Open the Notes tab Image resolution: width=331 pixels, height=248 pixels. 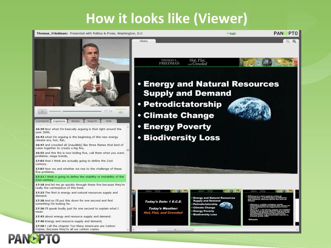coord(75,121)
